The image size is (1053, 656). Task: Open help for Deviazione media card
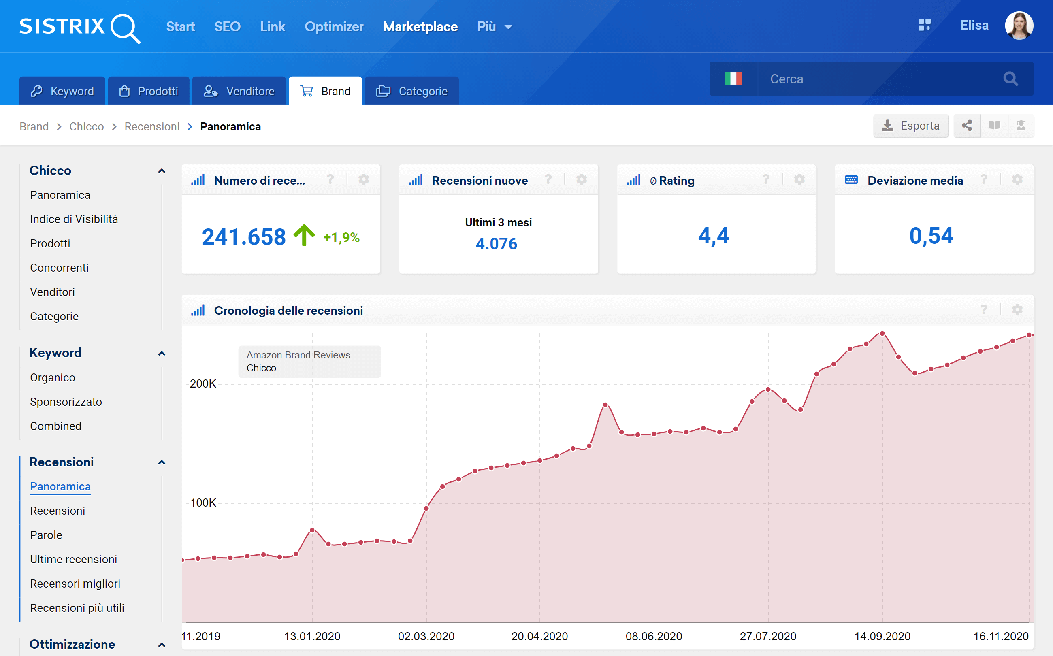[984, 179]
